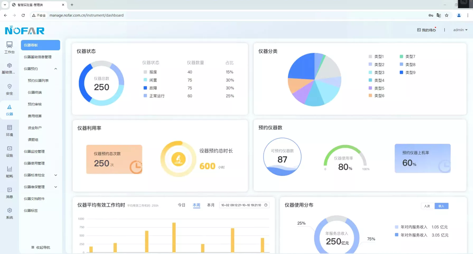Click the 报废 legend swatch
473x254 pixels.
pyautogui.click(x=145, y=72)
